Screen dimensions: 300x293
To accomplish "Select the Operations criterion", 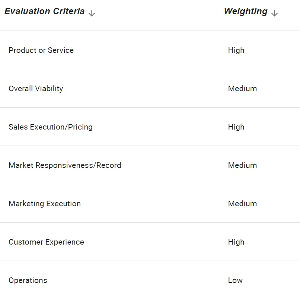I will [x=28, y=280].
